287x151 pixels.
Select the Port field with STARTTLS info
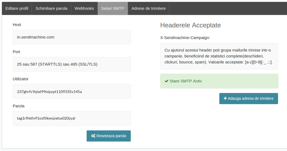click(72, 64)
